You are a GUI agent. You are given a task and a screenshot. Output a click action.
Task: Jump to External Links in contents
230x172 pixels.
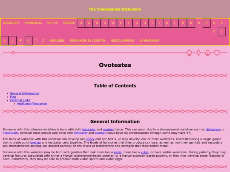[x=20, y=100]
